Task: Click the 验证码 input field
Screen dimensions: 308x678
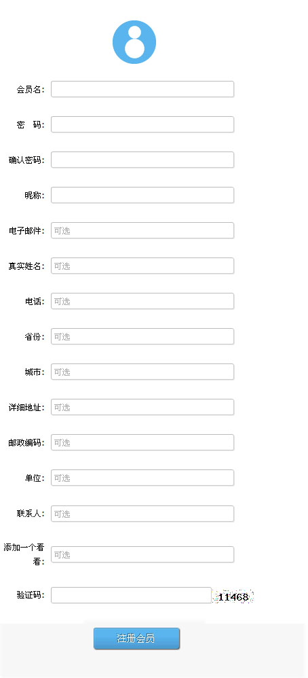Action: [132, 595]
